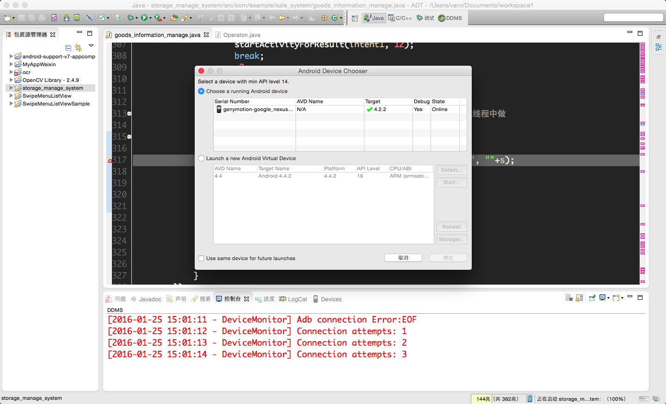Screen dimensions: 666x404
Task: Select 'Launch a new Android Virtual Device' radio
Action: (201, 158)
